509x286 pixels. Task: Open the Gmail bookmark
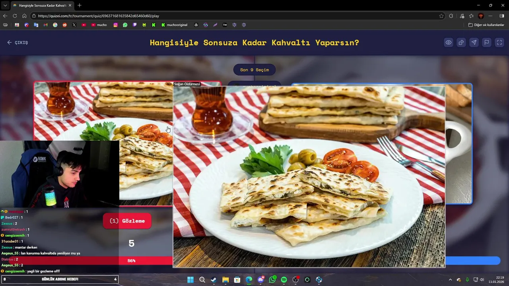pos(45,25)
